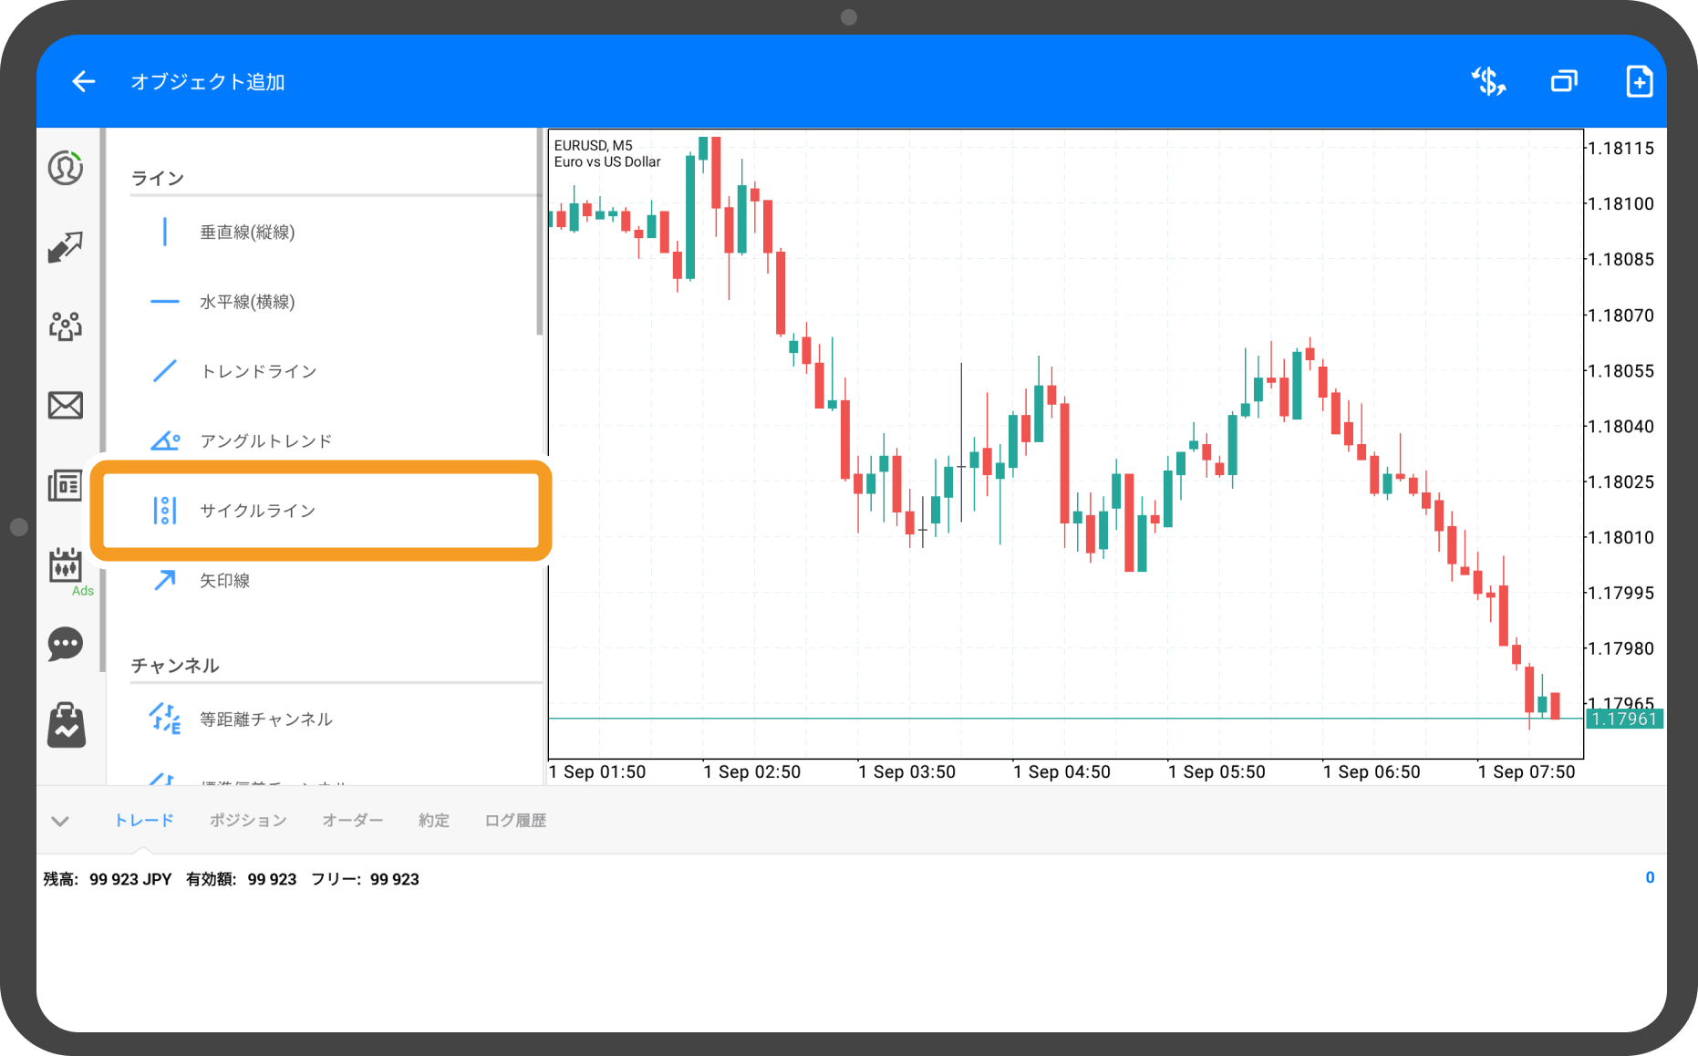Click the 残高 balance value
The image size is (1698, 1056).
[x=130, y=879]
